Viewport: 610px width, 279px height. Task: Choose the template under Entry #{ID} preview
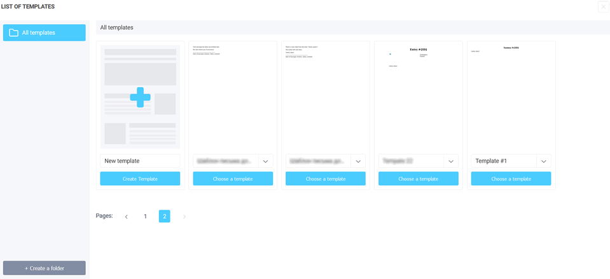(x=418, y=179)
